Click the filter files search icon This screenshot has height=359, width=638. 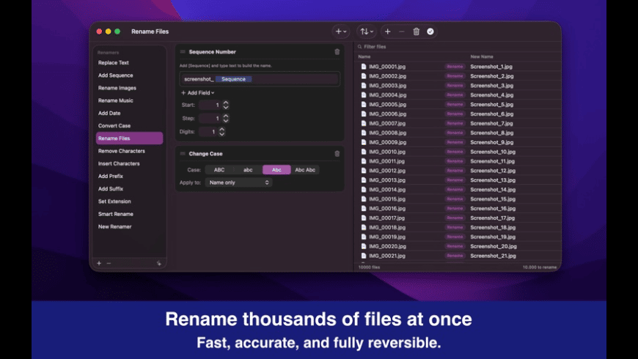coord(359,47)
